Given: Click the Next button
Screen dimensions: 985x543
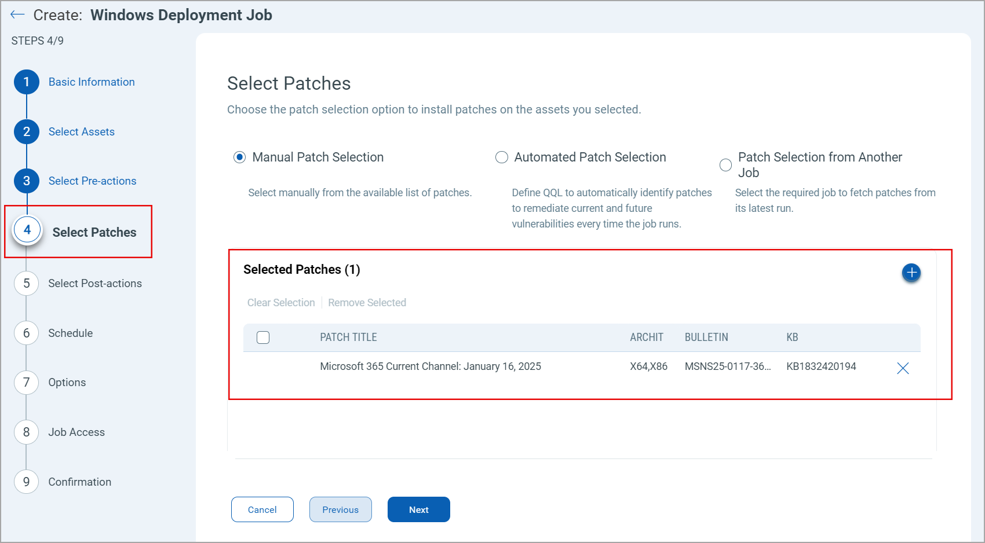Looking at the screenshot, I should click(x=418, y=509).
